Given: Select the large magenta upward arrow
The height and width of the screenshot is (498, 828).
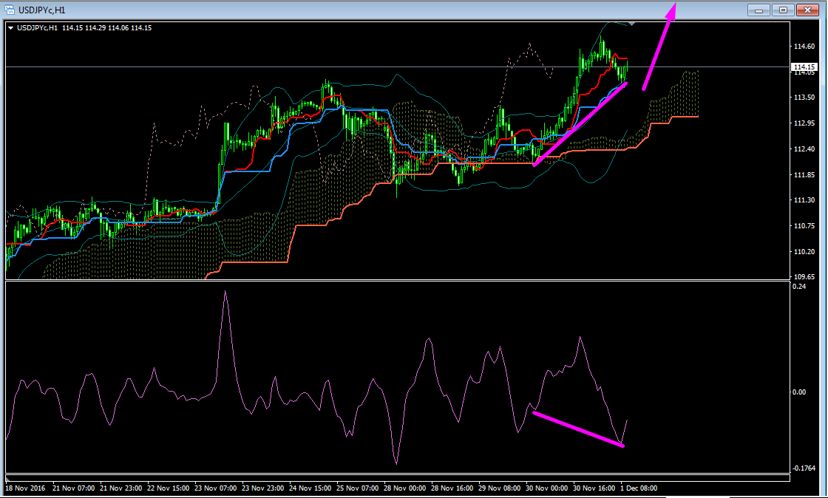Looking at the screenshot, I should pos(659,46).
